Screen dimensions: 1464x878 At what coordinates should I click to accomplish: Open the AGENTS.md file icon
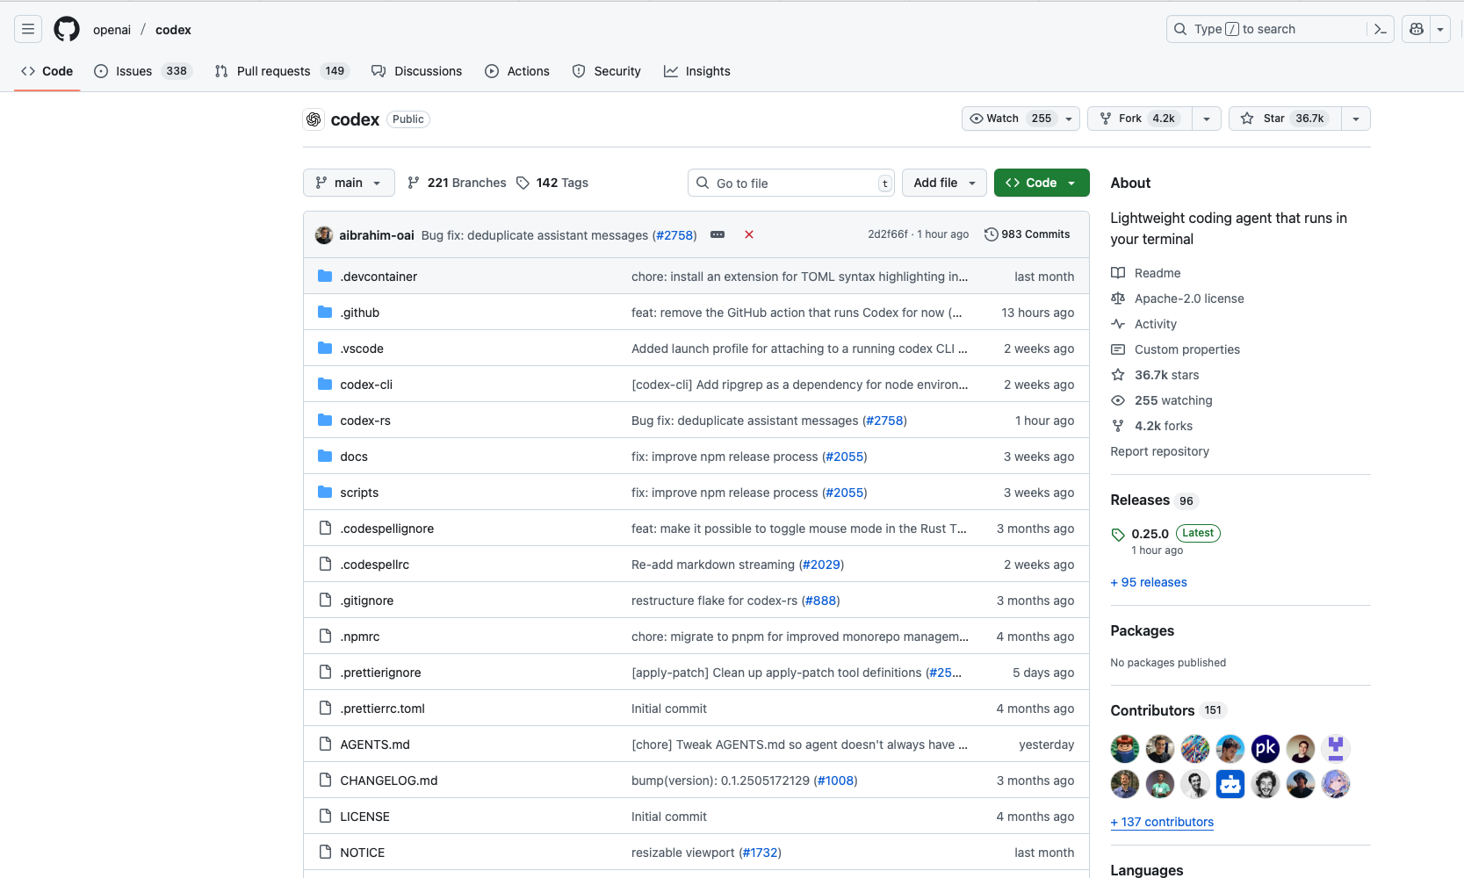click(x=325, y=745)
